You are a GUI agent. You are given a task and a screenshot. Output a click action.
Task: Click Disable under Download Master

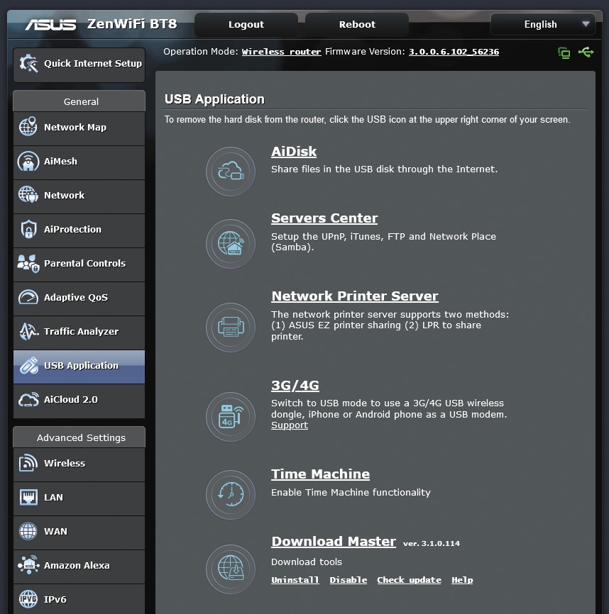349,580
